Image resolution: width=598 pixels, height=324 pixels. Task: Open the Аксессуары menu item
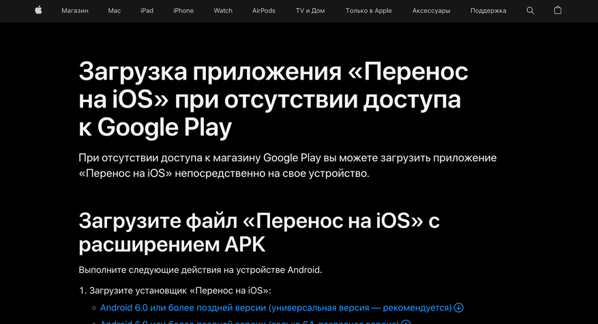click(431, 11)
